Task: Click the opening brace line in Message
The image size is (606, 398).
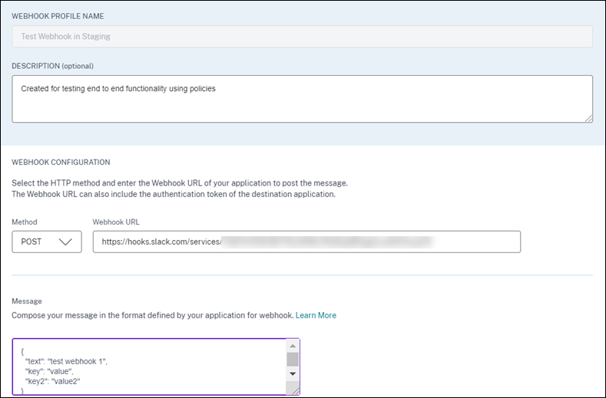Action: tap(23, 351)
